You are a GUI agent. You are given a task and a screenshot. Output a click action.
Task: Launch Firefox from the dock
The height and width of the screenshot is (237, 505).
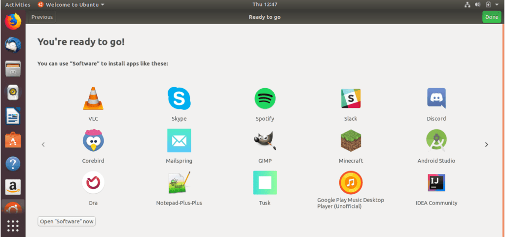point(13,21)
